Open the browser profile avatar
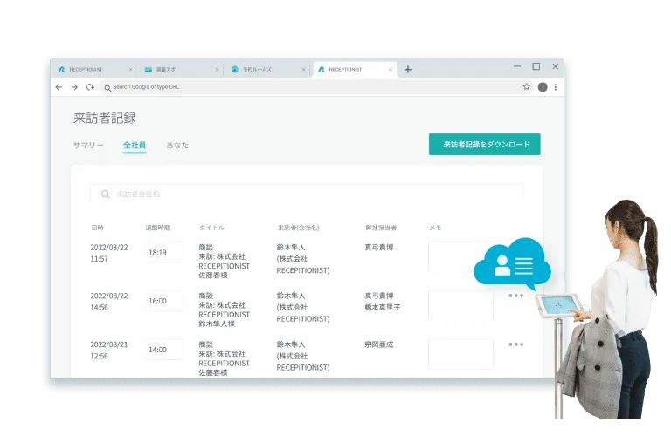This screenshot has height=436, width=671. pyautogui.click(x=543, y=87)
